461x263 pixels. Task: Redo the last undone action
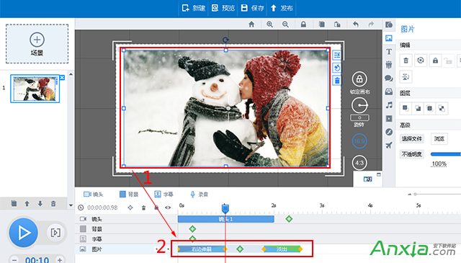(371, 24)
